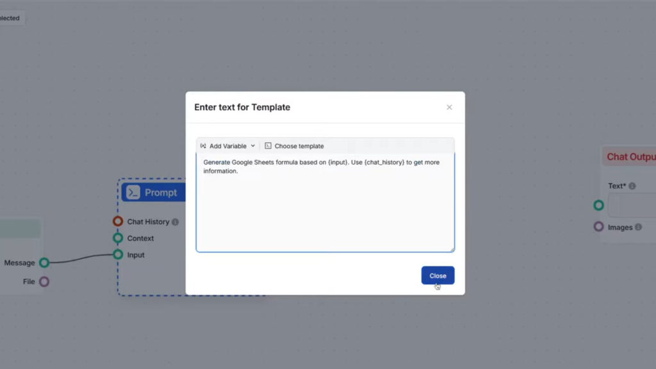
Task: Click the info icon next to Chat History
Action: (174, 222)
